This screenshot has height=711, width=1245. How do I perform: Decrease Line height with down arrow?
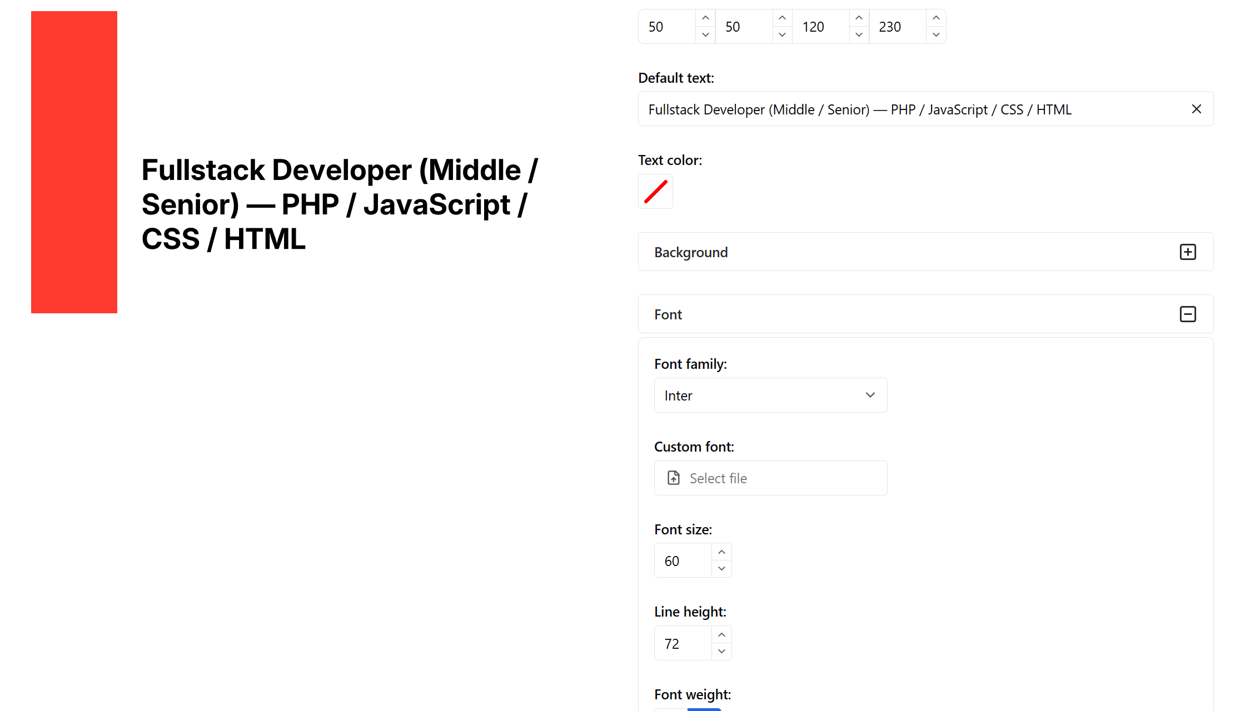721,652
